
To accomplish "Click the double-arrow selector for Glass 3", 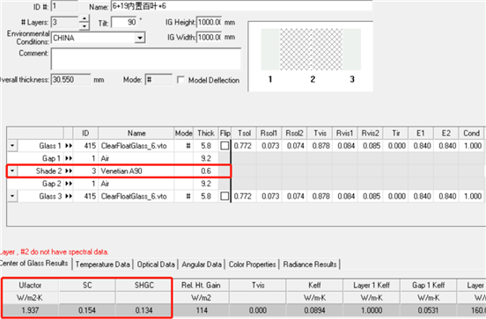I will [69, 197].
